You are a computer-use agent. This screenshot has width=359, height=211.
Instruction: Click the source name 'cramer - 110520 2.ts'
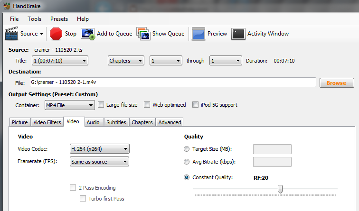[x=58, y=50]
